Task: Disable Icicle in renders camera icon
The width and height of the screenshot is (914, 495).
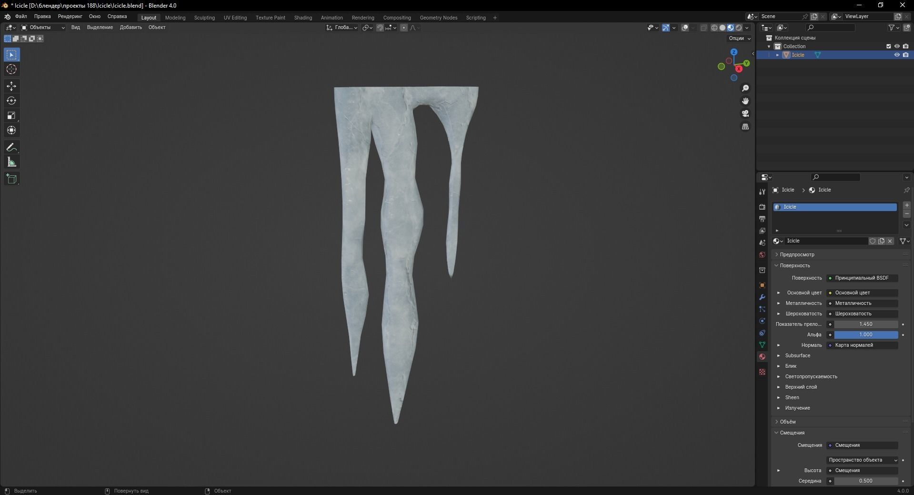Action: tap(905, 55)
